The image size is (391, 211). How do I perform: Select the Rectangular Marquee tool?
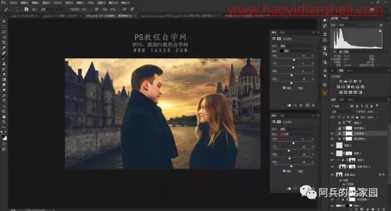tap(4, 27)
